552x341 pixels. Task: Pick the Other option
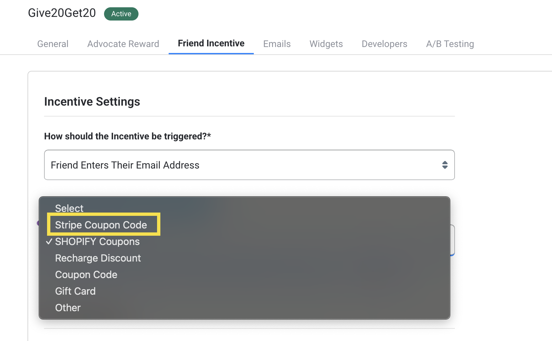tap(244, 308)
